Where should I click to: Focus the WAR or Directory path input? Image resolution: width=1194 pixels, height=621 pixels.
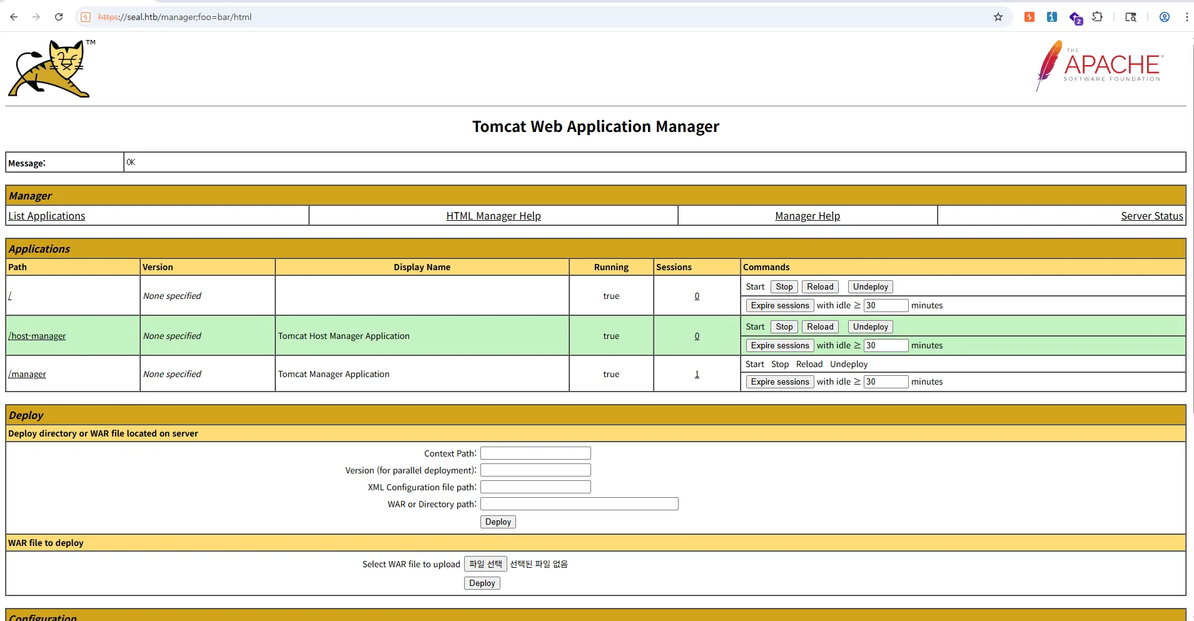(x=579, y=504)
